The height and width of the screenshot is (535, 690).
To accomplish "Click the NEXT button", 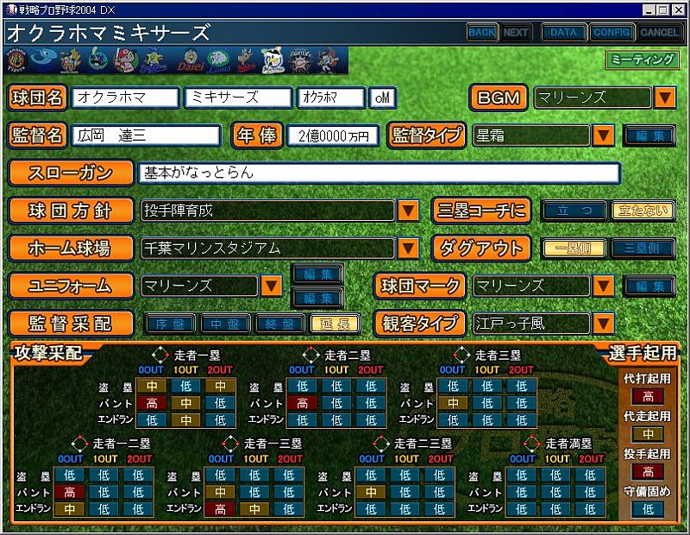I will (515, 32).
